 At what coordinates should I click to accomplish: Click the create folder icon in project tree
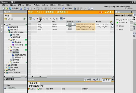pyautogui.click(x=6, y=19)
